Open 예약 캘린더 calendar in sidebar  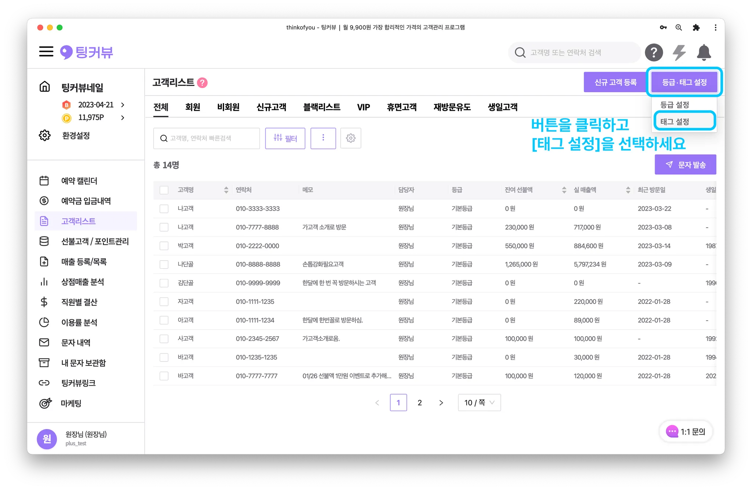point(79,181)
